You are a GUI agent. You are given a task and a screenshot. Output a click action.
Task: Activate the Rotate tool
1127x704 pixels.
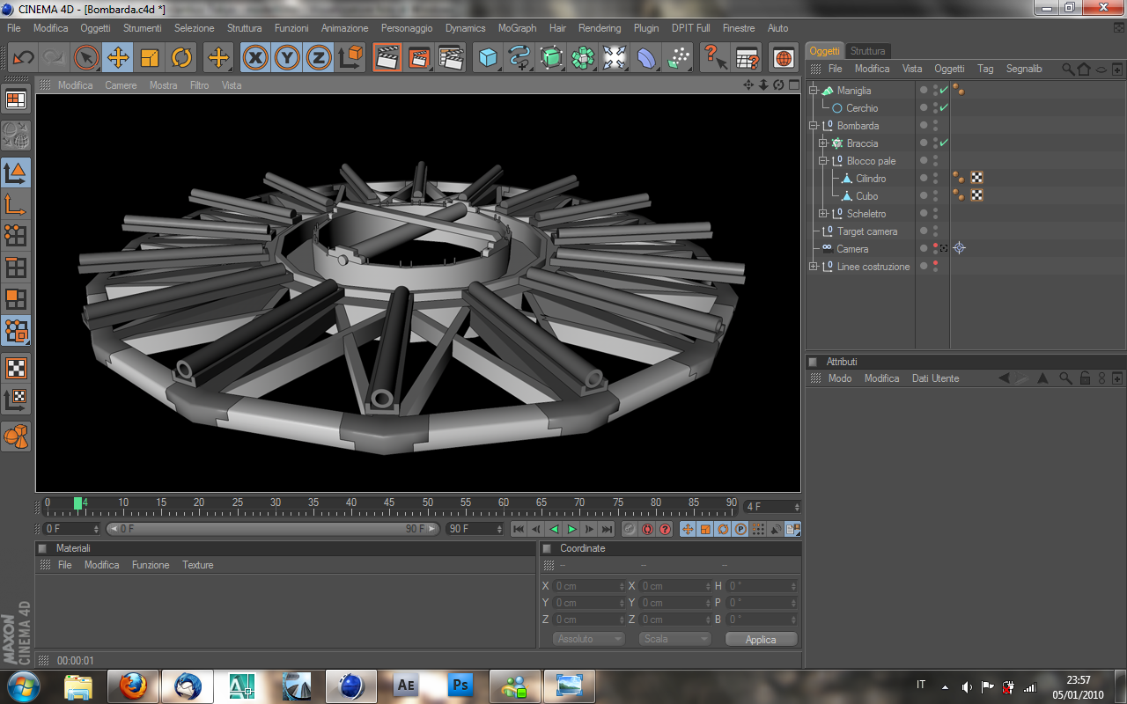pyautogui.click(x=181, y=58)
